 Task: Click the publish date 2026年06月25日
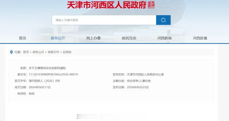click(138, 87)
